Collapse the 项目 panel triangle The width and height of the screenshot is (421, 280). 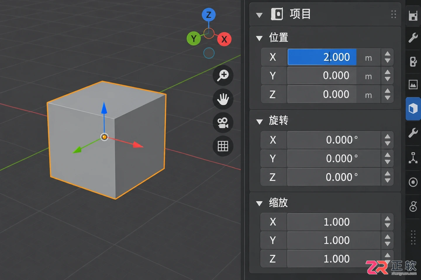tap(259, 15)
